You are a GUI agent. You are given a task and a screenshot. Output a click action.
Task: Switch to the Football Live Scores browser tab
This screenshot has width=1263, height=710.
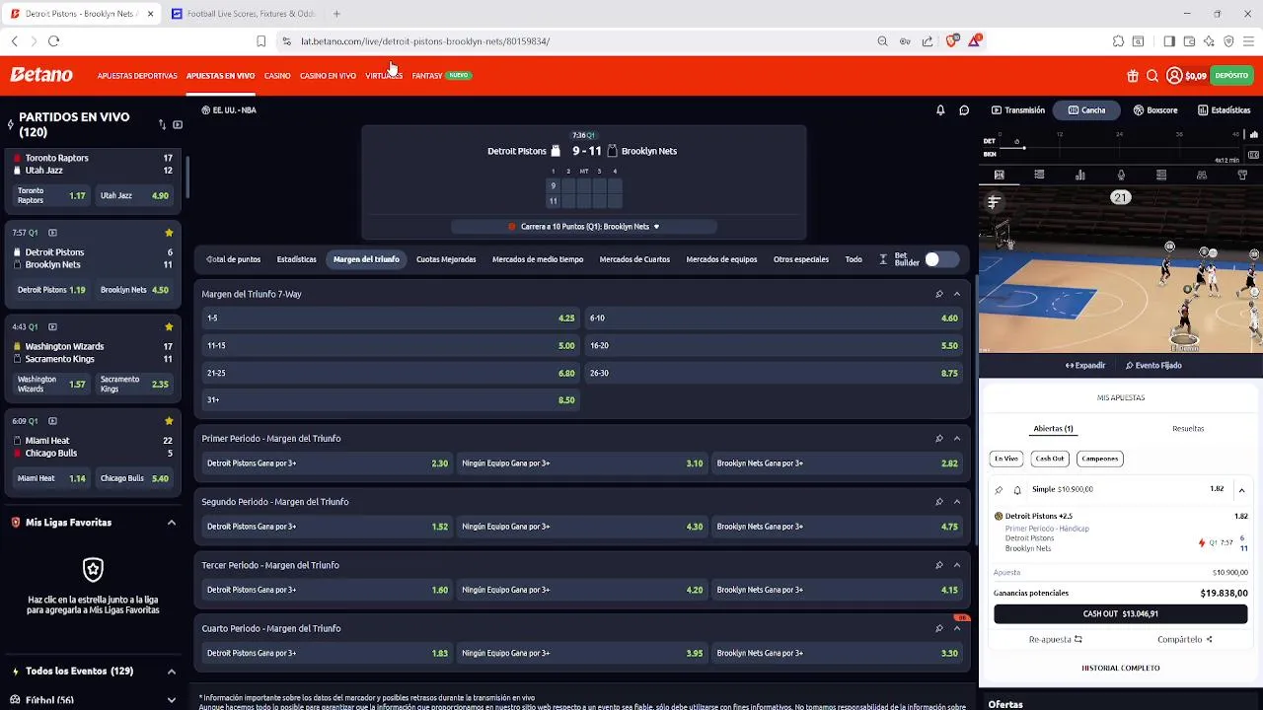244,14
